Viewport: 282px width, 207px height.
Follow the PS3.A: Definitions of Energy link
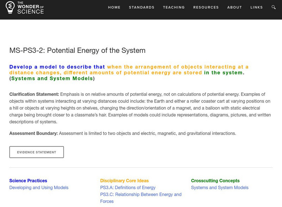point(128,188)
